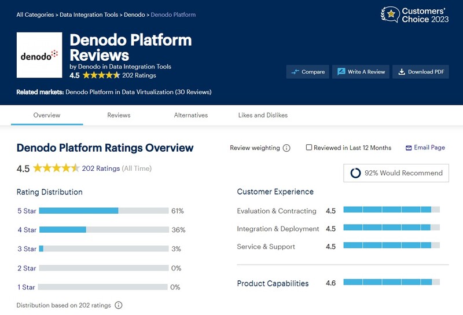Viewport: 463px width, 315px height.
Task: Navigate to All Categories breadcrumb
Action: coord(35,14)
